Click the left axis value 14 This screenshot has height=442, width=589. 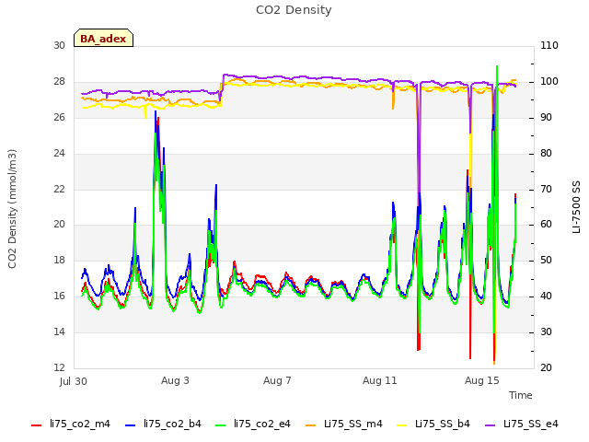(59, 331)
